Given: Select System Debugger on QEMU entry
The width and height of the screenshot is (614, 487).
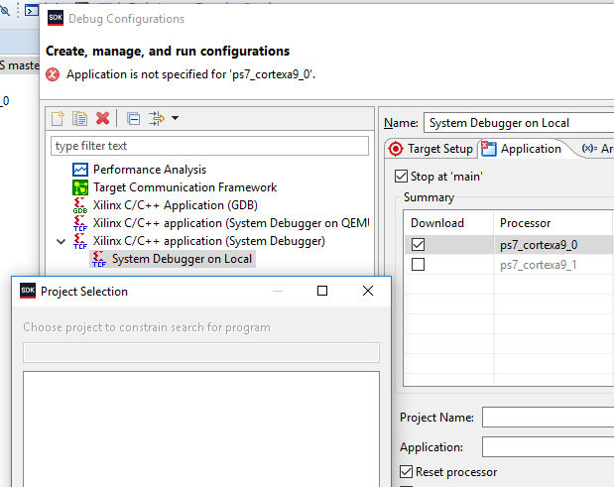Looking at the screenshot, I should pyautogui.click(x=231, y=223).
